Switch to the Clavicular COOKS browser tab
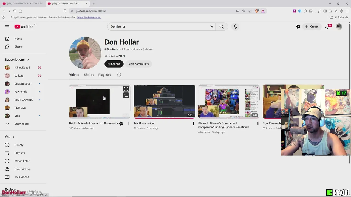Screen dimensions: 351x197 point(22,4)
